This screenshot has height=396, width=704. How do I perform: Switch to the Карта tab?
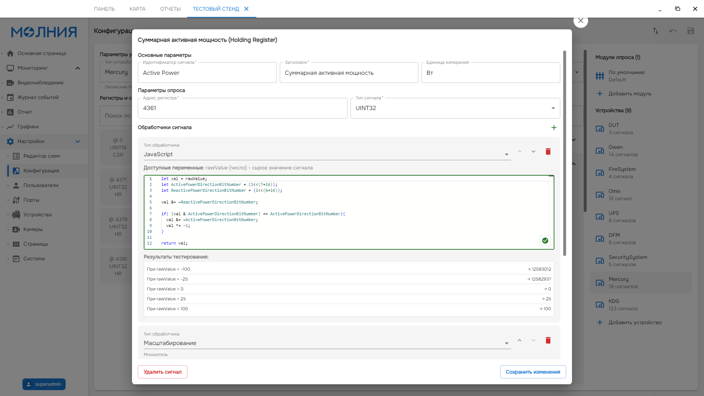point(137,9)
